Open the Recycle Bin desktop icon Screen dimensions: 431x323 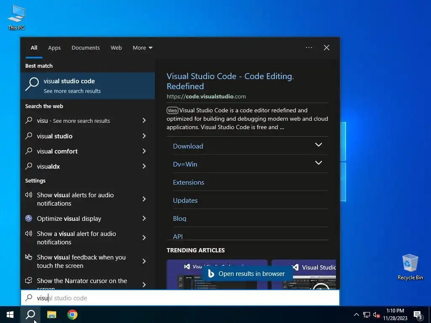click(410, 267)
